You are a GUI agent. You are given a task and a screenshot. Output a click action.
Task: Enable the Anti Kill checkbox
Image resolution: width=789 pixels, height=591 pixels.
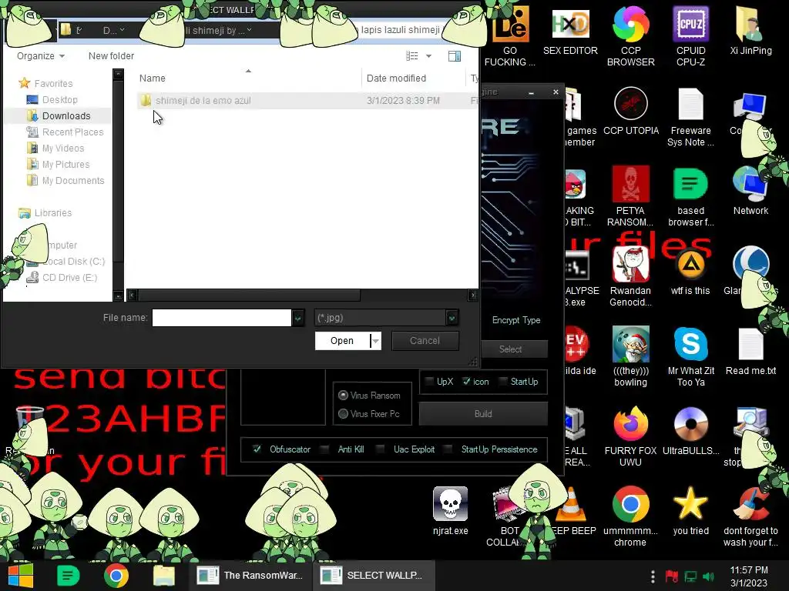(x=325, y=449)
